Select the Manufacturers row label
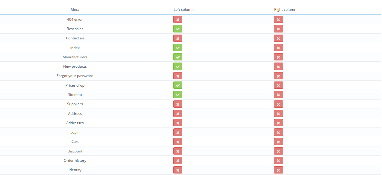 [x=75, y=57]
